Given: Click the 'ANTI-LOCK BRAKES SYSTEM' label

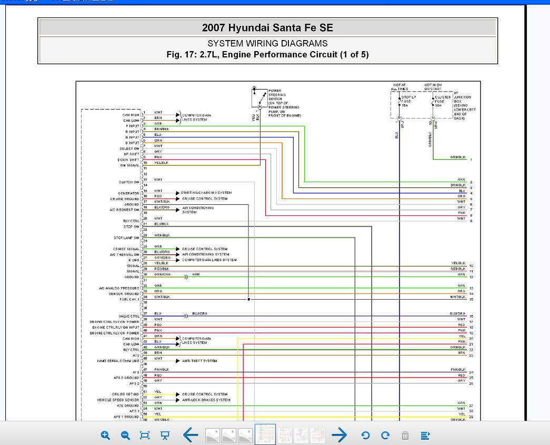Looking at the screenshot, I should 206,400.
